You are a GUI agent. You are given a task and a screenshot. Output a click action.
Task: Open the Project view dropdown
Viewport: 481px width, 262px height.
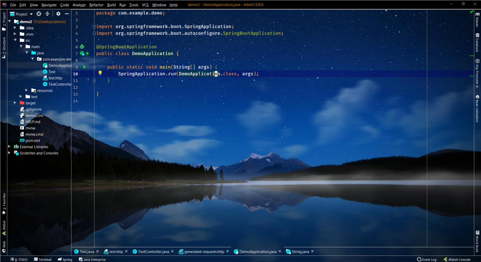click(x=21, y=14)
